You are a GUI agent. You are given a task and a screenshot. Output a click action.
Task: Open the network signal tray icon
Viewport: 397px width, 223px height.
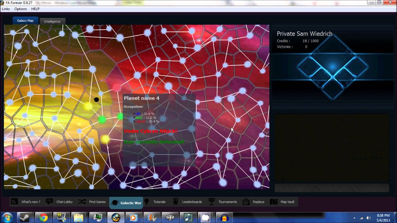coord(361,218)
